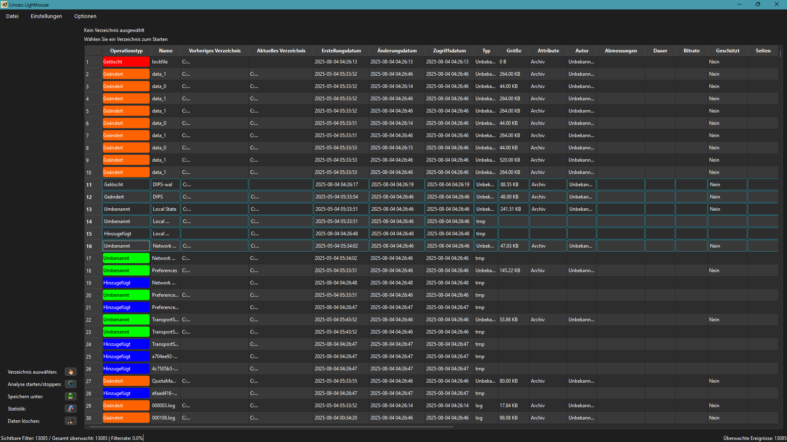Click the Linceu Lighthouse app icon in title bar
This screenshot has height=442, width=787.
[4, 5]
